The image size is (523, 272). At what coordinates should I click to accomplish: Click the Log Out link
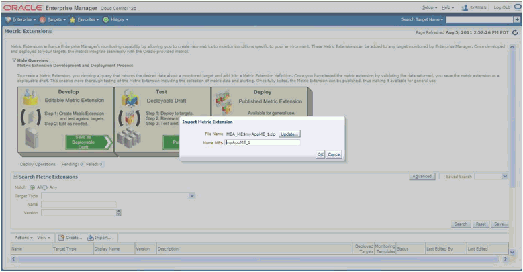502,7
